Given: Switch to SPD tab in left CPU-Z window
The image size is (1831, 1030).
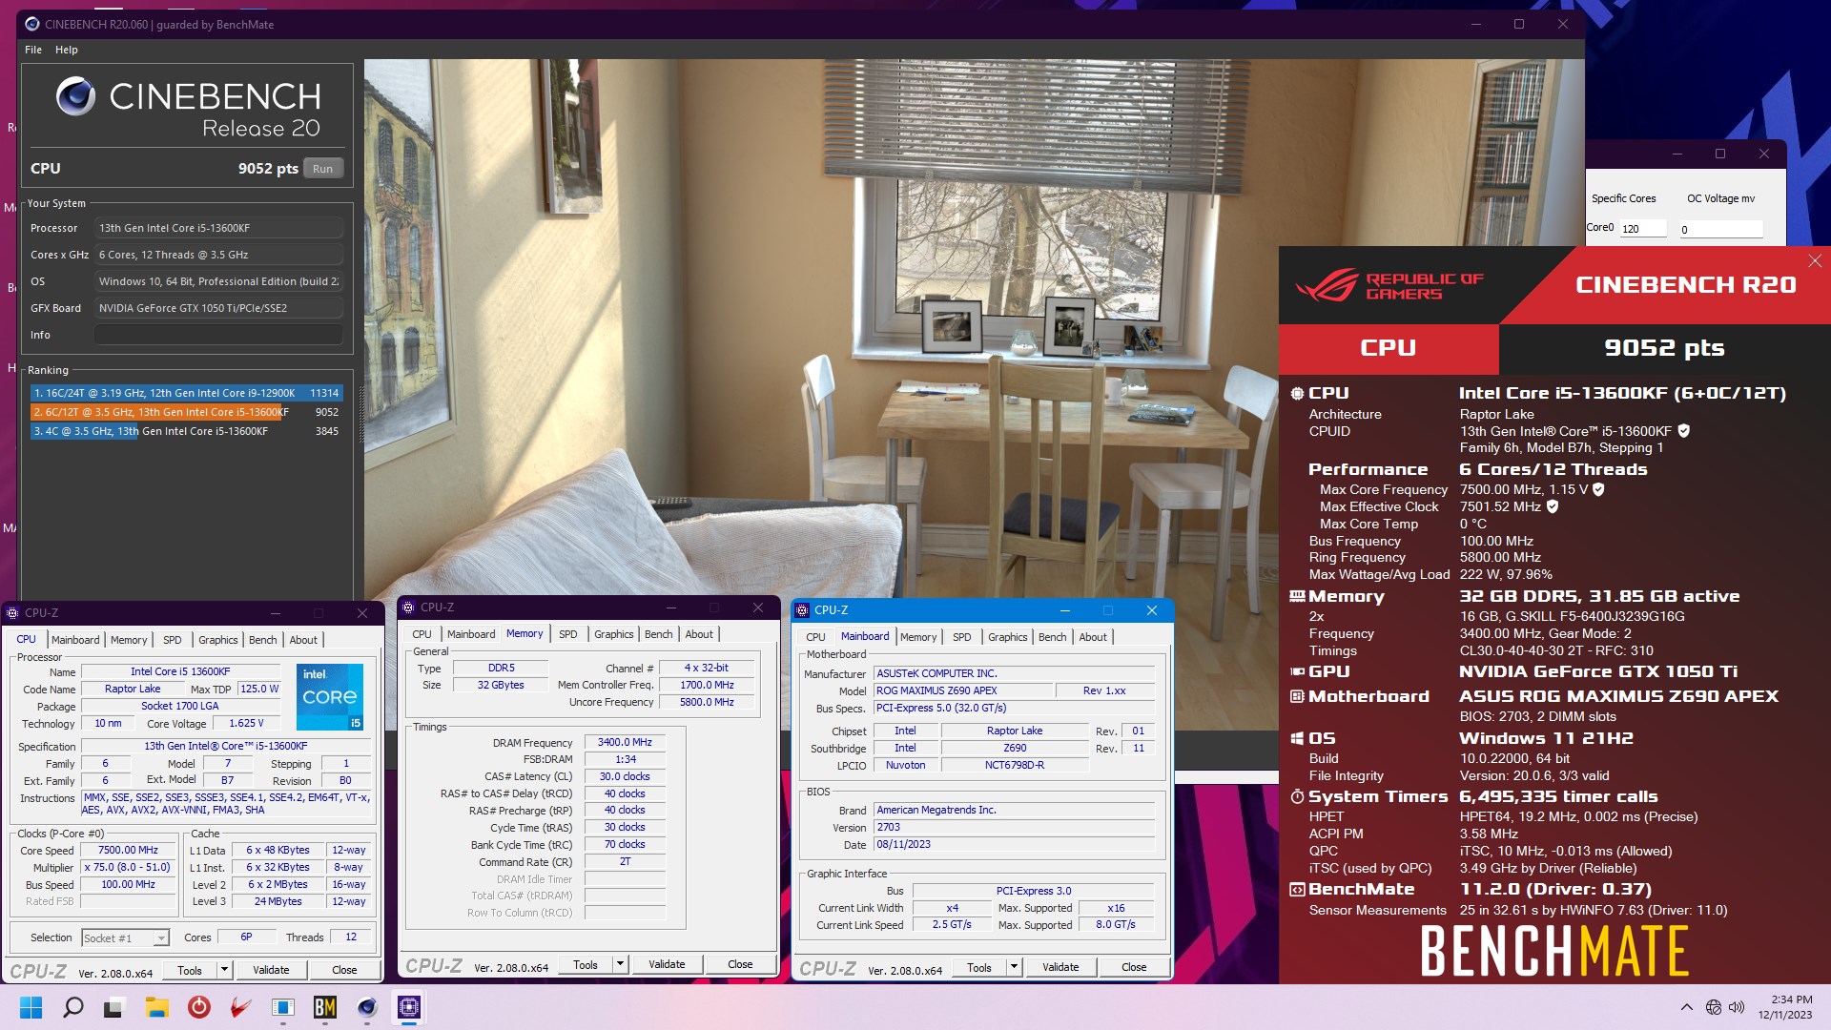Looking at the screenshot, I should tap(173, 640).
